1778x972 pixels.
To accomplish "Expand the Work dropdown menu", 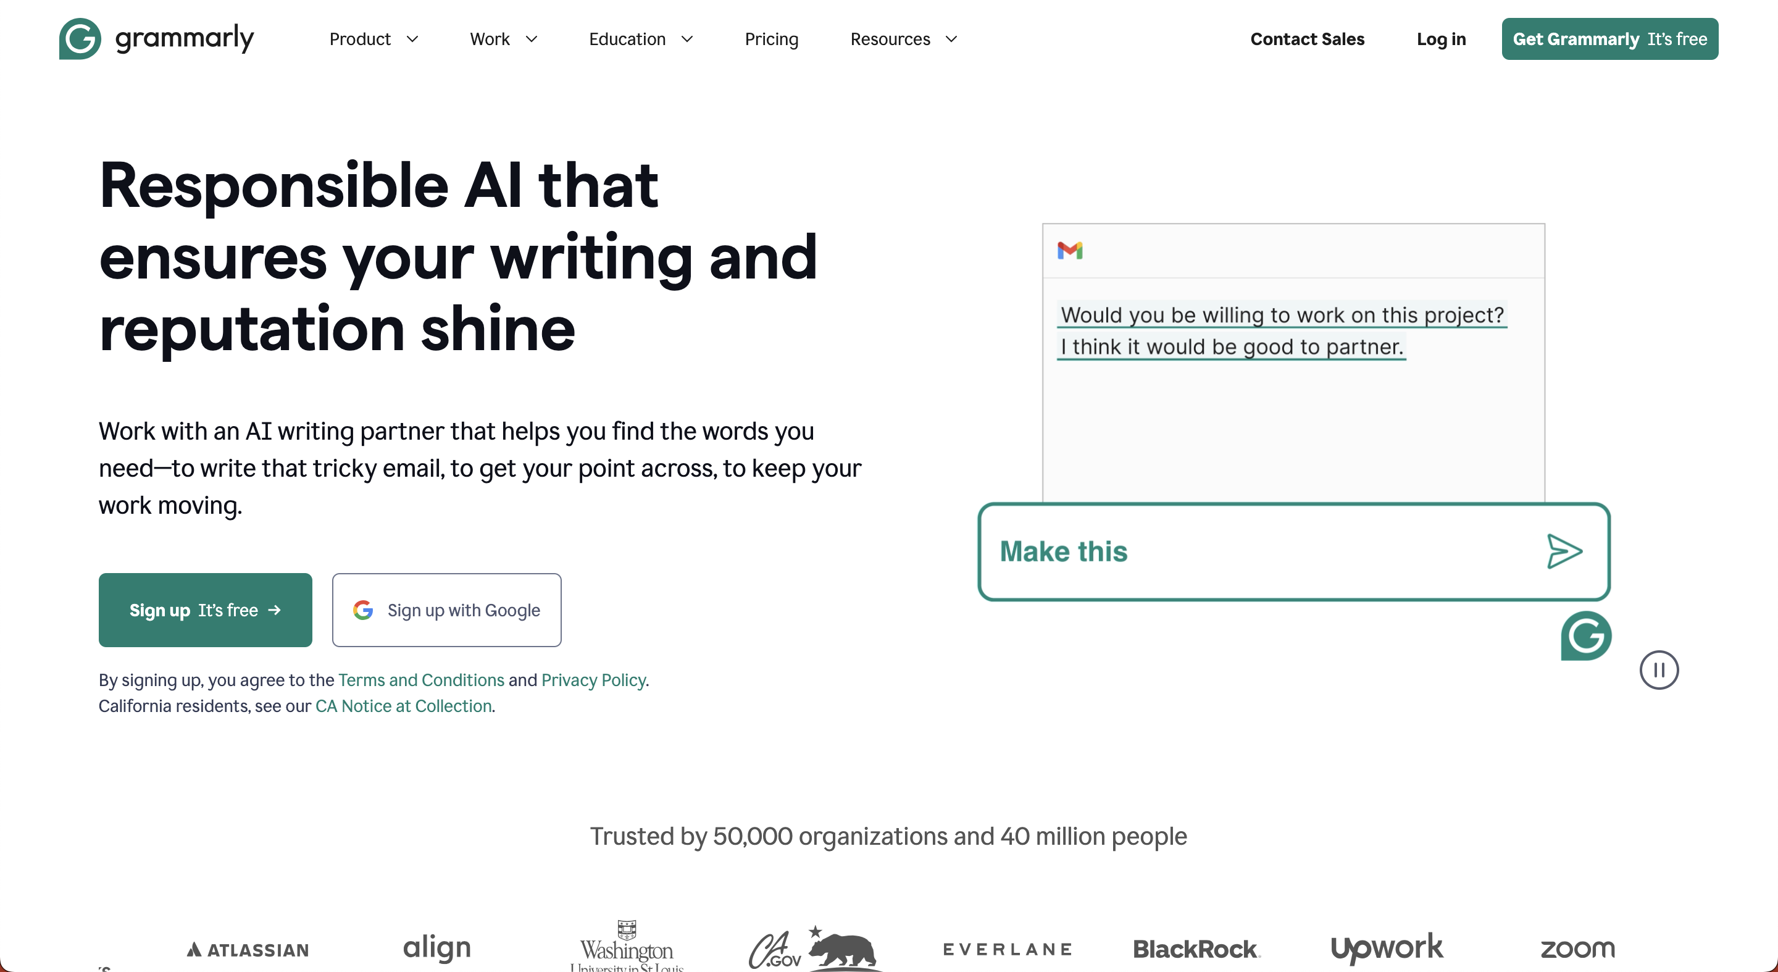I will (504, 40).
